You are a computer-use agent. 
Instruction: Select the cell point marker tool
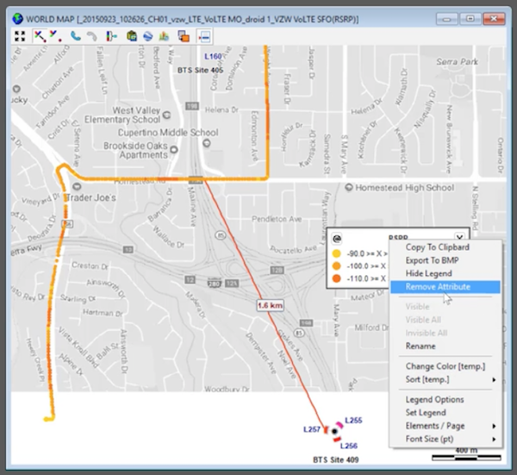click(x=55, y=36)
